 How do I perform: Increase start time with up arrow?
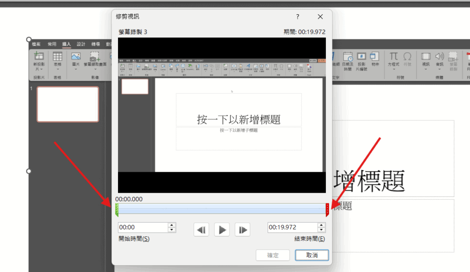[x=172, y=225]
